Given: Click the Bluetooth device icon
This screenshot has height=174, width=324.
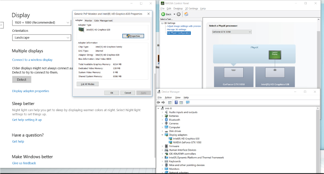Looking at the screenshot, I should coord(166,120).
